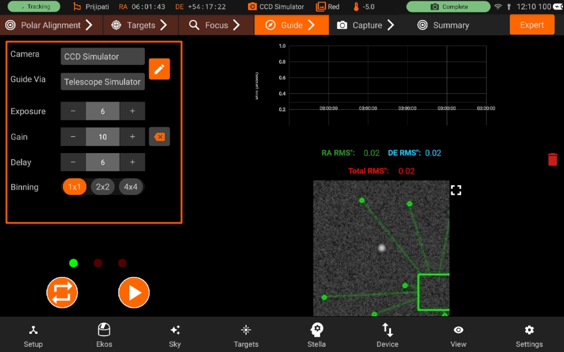Click the loop capture button

[x=62, y=292]
